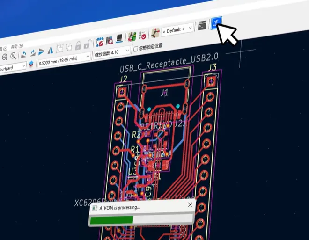Click the square pad 1 of J3

[x=212, y=81]
